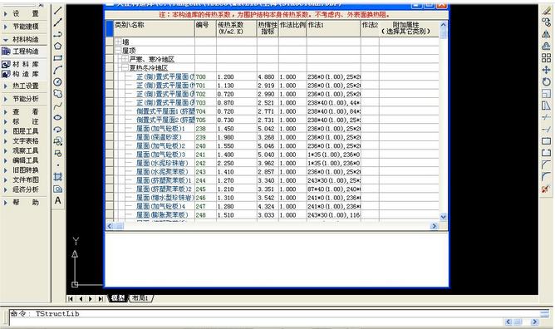
Task: Select the Move tool icon
Action: pyautogui.click(x=546, y=70)
